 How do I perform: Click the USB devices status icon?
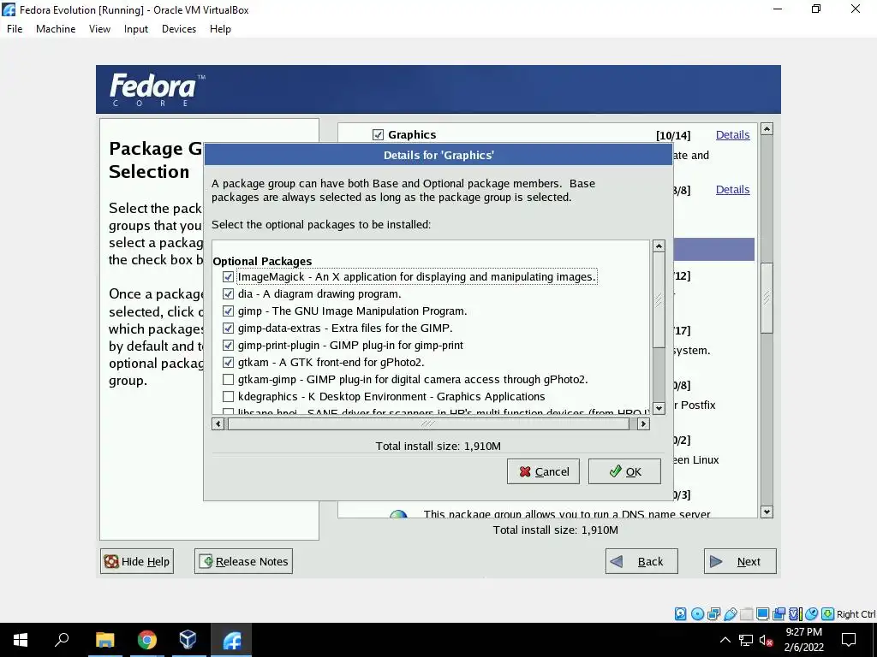click(x=730, y=614)
